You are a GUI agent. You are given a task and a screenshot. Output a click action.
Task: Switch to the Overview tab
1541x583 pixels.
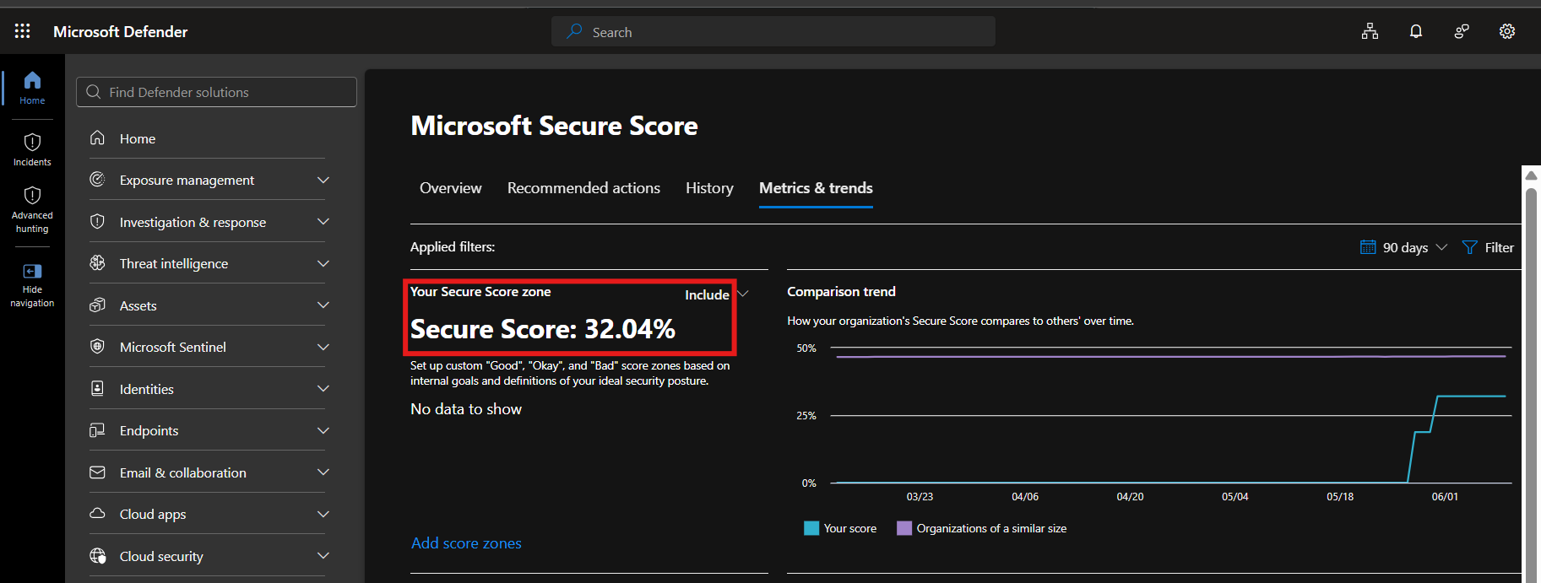pyautogui.click(x=451, y=188)
